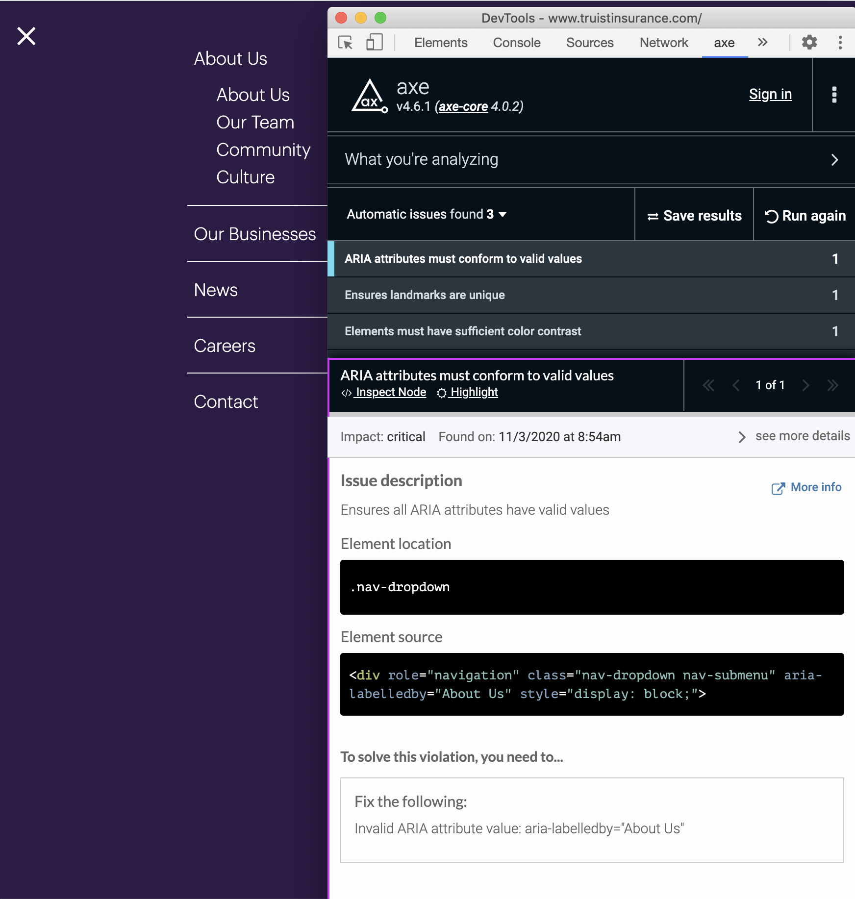Image resolution: width=855 pixels, height=899 pixels.
Task: Switch to the Elements tab
Action: [441, 43]
